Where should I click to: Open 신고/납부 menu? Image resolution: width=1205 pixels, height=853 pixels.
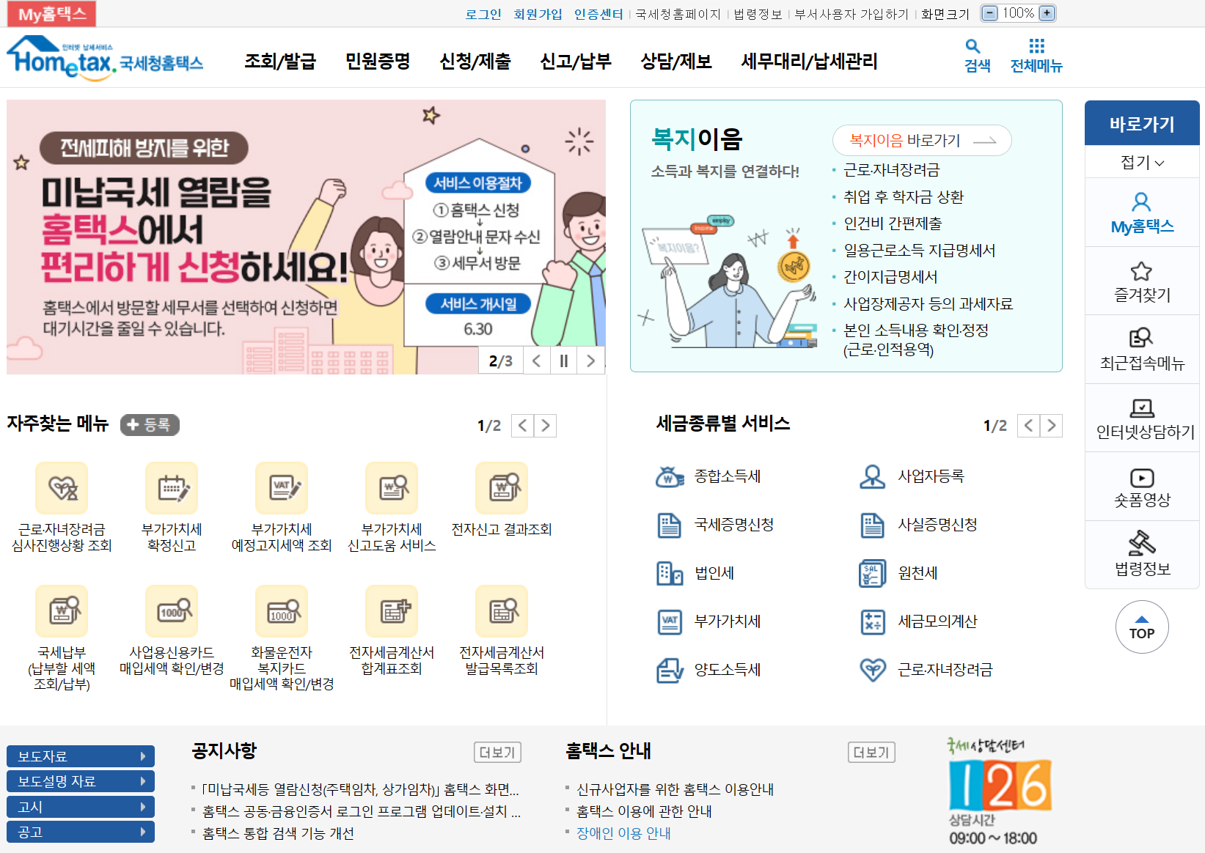576,62
